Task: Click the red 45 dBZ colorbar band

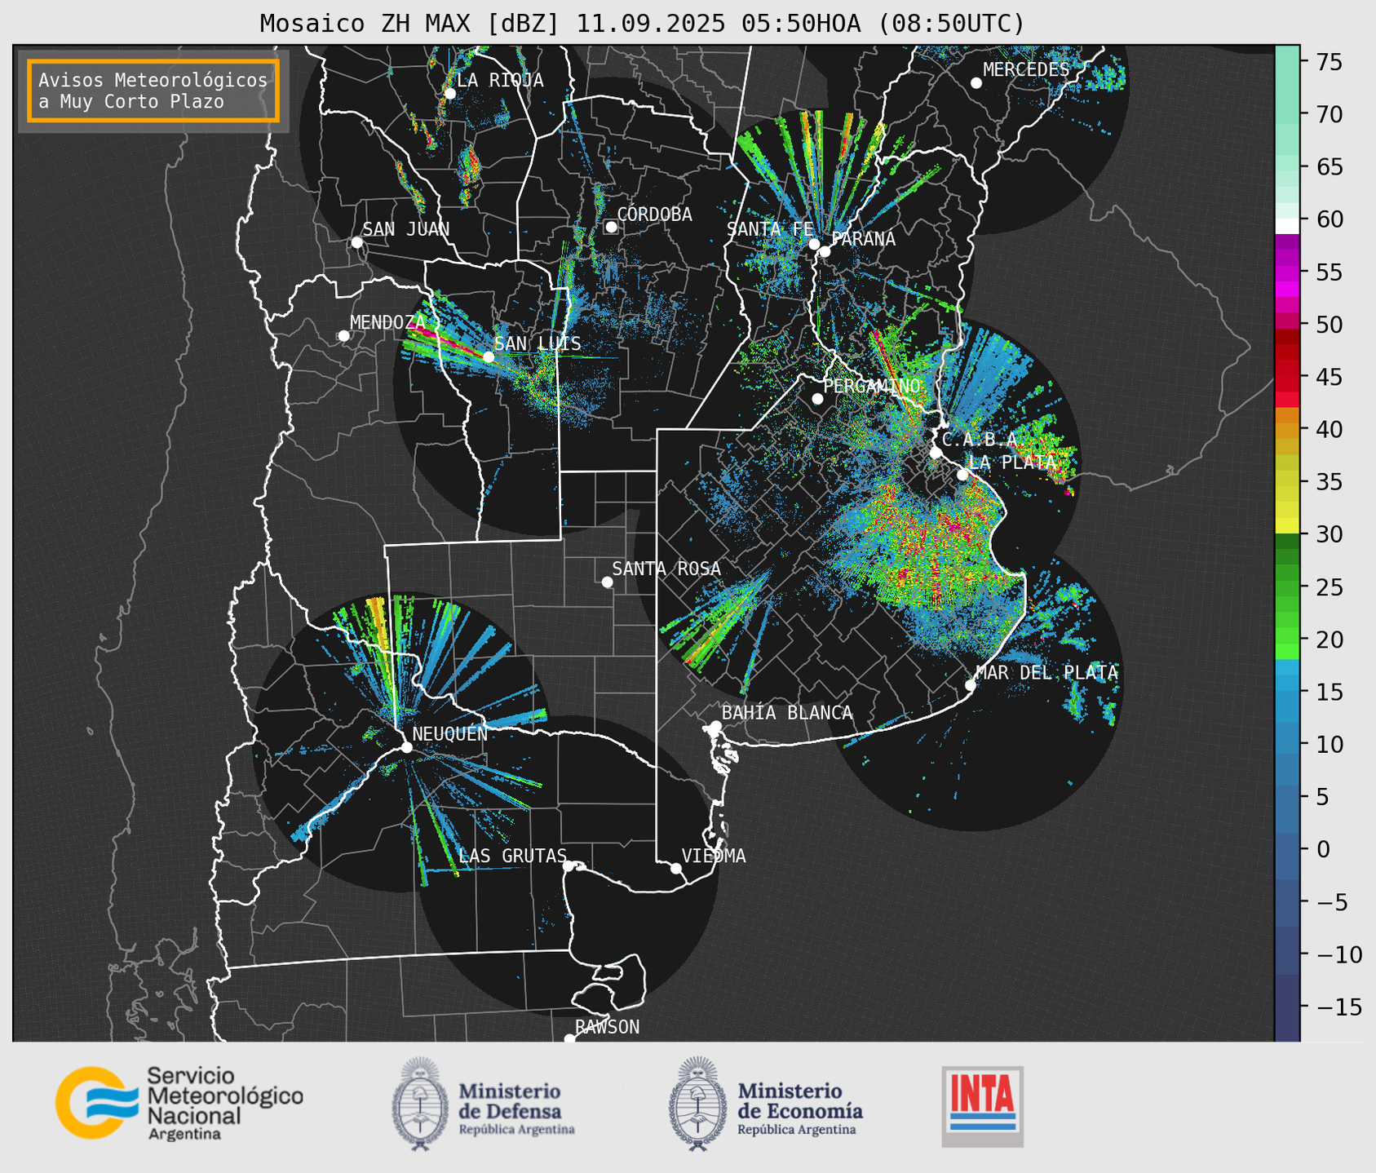Action: pyautogui.click(x=1287, y=378)
